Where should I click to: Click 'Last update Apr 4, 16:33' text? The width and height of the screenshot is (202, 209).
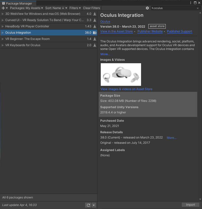[19, 205]
